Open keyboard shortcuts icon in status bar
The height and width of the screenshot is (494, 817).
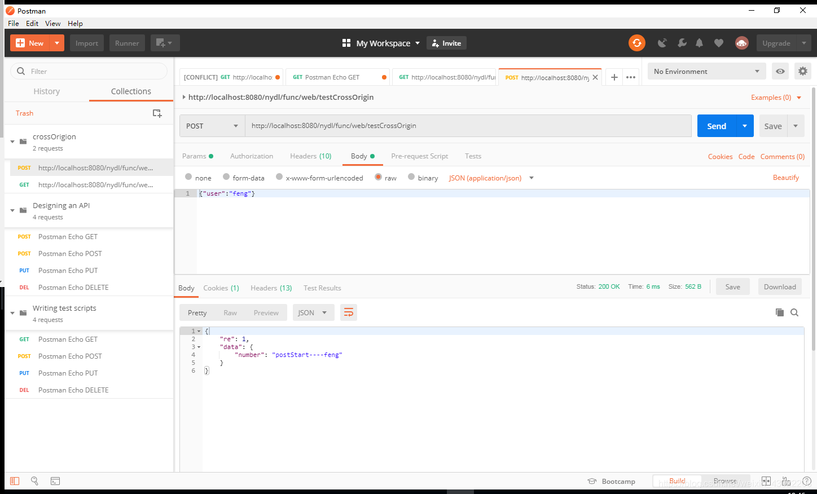click(x=786, y=481)
